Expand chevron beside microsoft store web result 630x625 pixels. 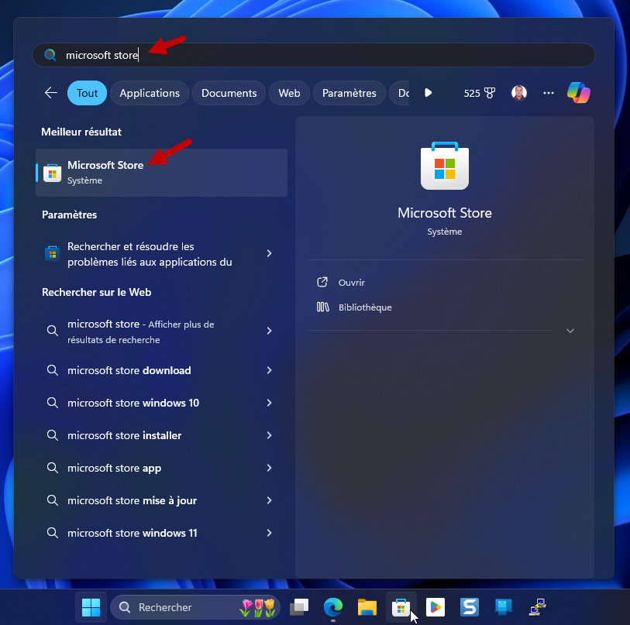tap(269, 331)
